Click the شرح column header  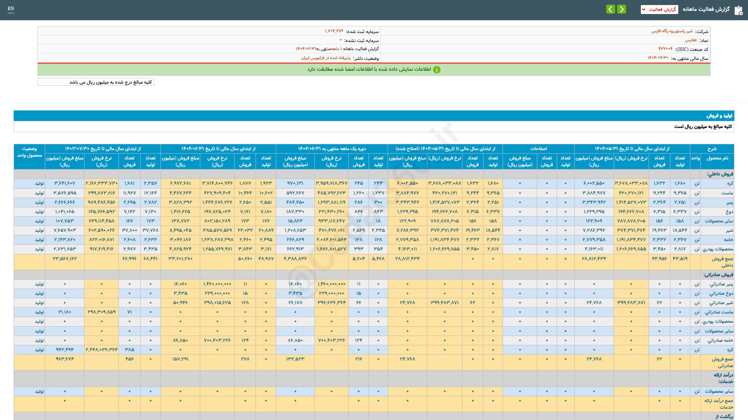[712, 149]
